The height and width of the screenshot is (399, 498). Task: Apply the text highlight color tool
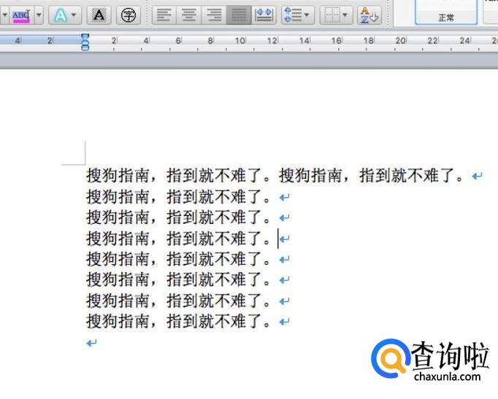tap(22, 15)
